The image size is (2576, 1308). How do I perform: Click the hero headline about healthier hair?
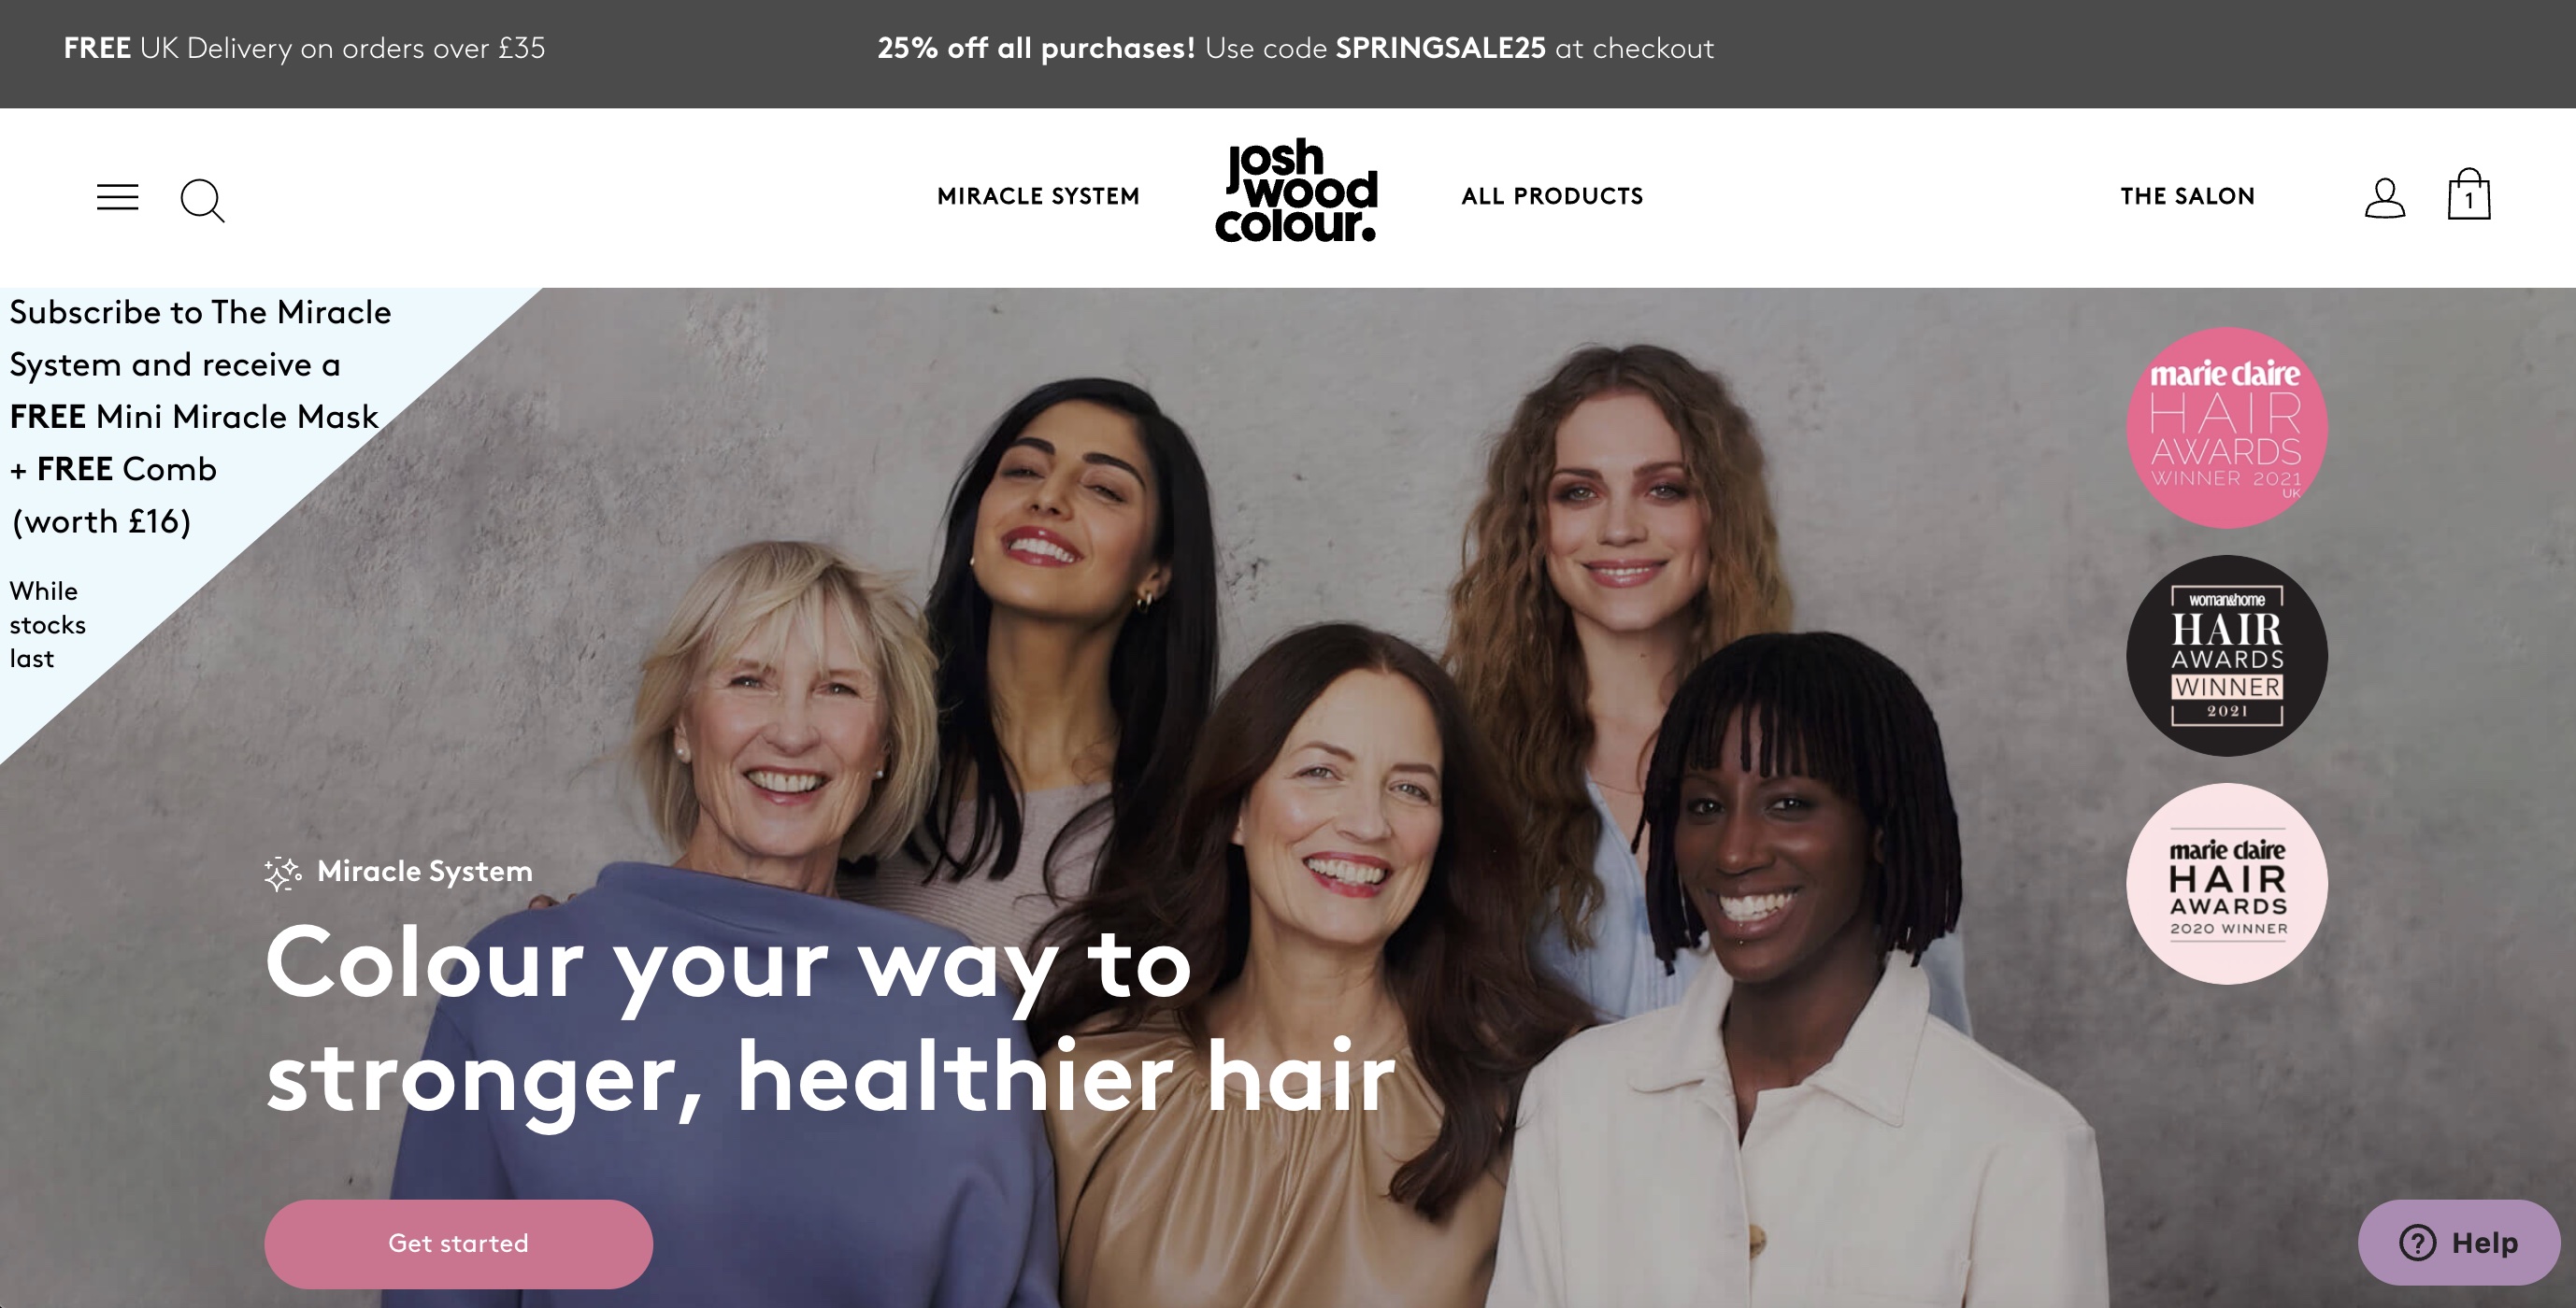[x=830, y=1020]
